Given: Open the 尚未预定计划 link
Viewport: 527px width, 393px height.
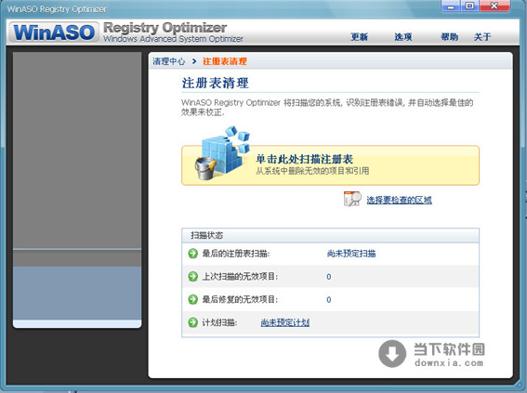Looking at the screenshot, I should click(285, 322).
